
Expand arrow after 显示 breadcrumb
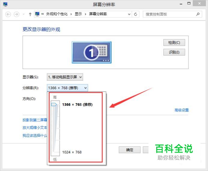point(86,14)
